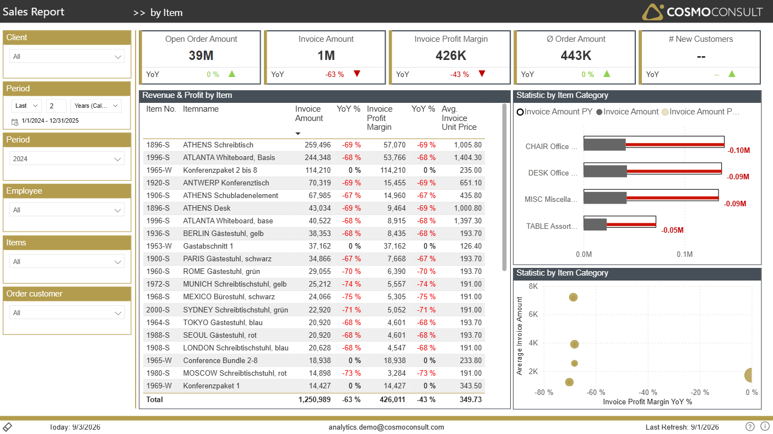Sort by the Item No. column header
The image size is (773, 434).
point(161,109)
